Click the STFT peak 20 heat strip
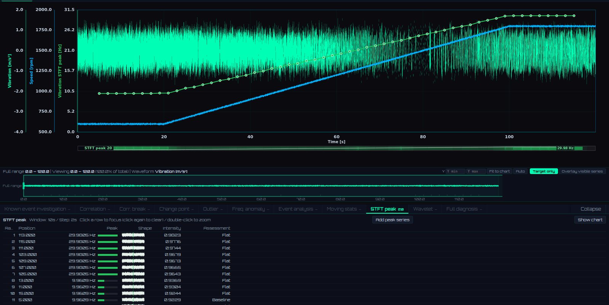 [x=336, y=148]
